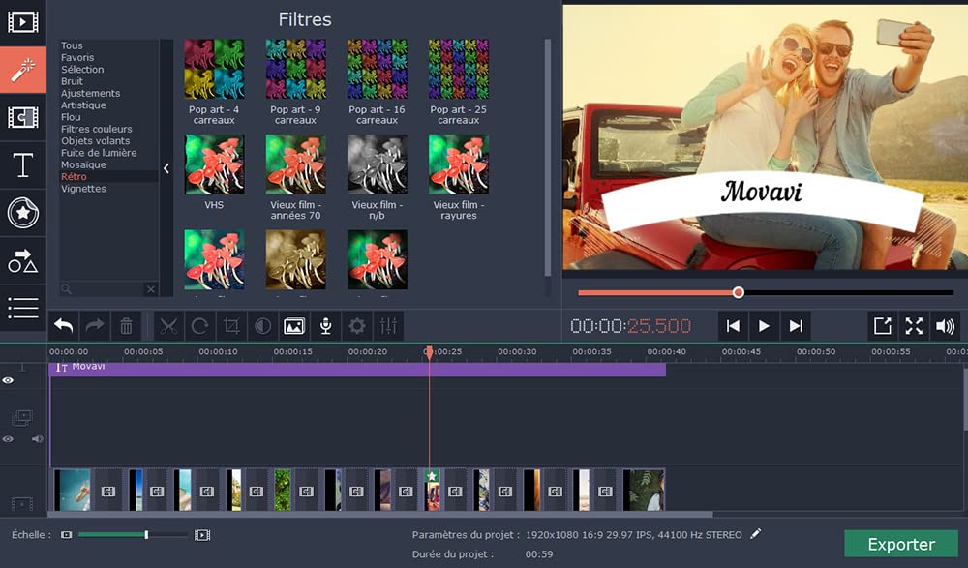Collapse the filter category list arrow
The image size is (968, 568).
coord(166,168)
